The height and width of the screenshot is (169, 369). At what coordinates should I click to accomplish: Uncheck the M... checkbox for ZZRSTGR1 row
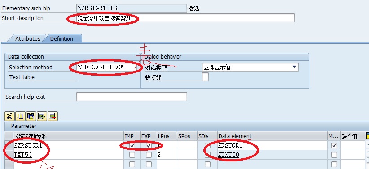[334, 146]
